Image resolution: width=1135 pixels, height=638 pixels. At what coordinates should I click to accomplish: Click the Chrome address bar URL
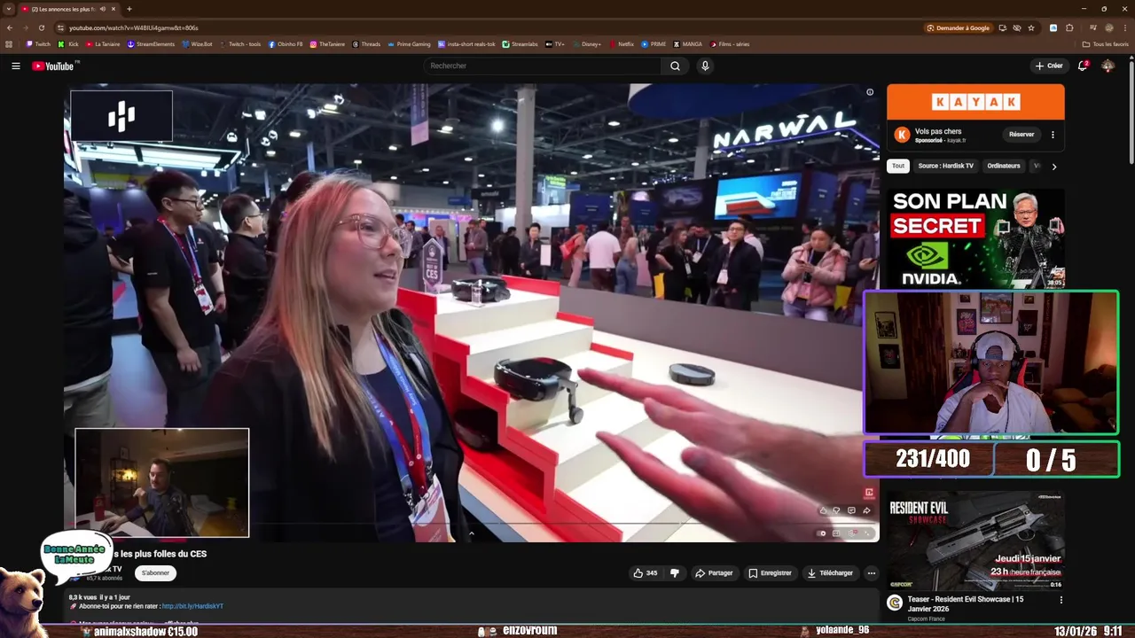click(134, 27)
